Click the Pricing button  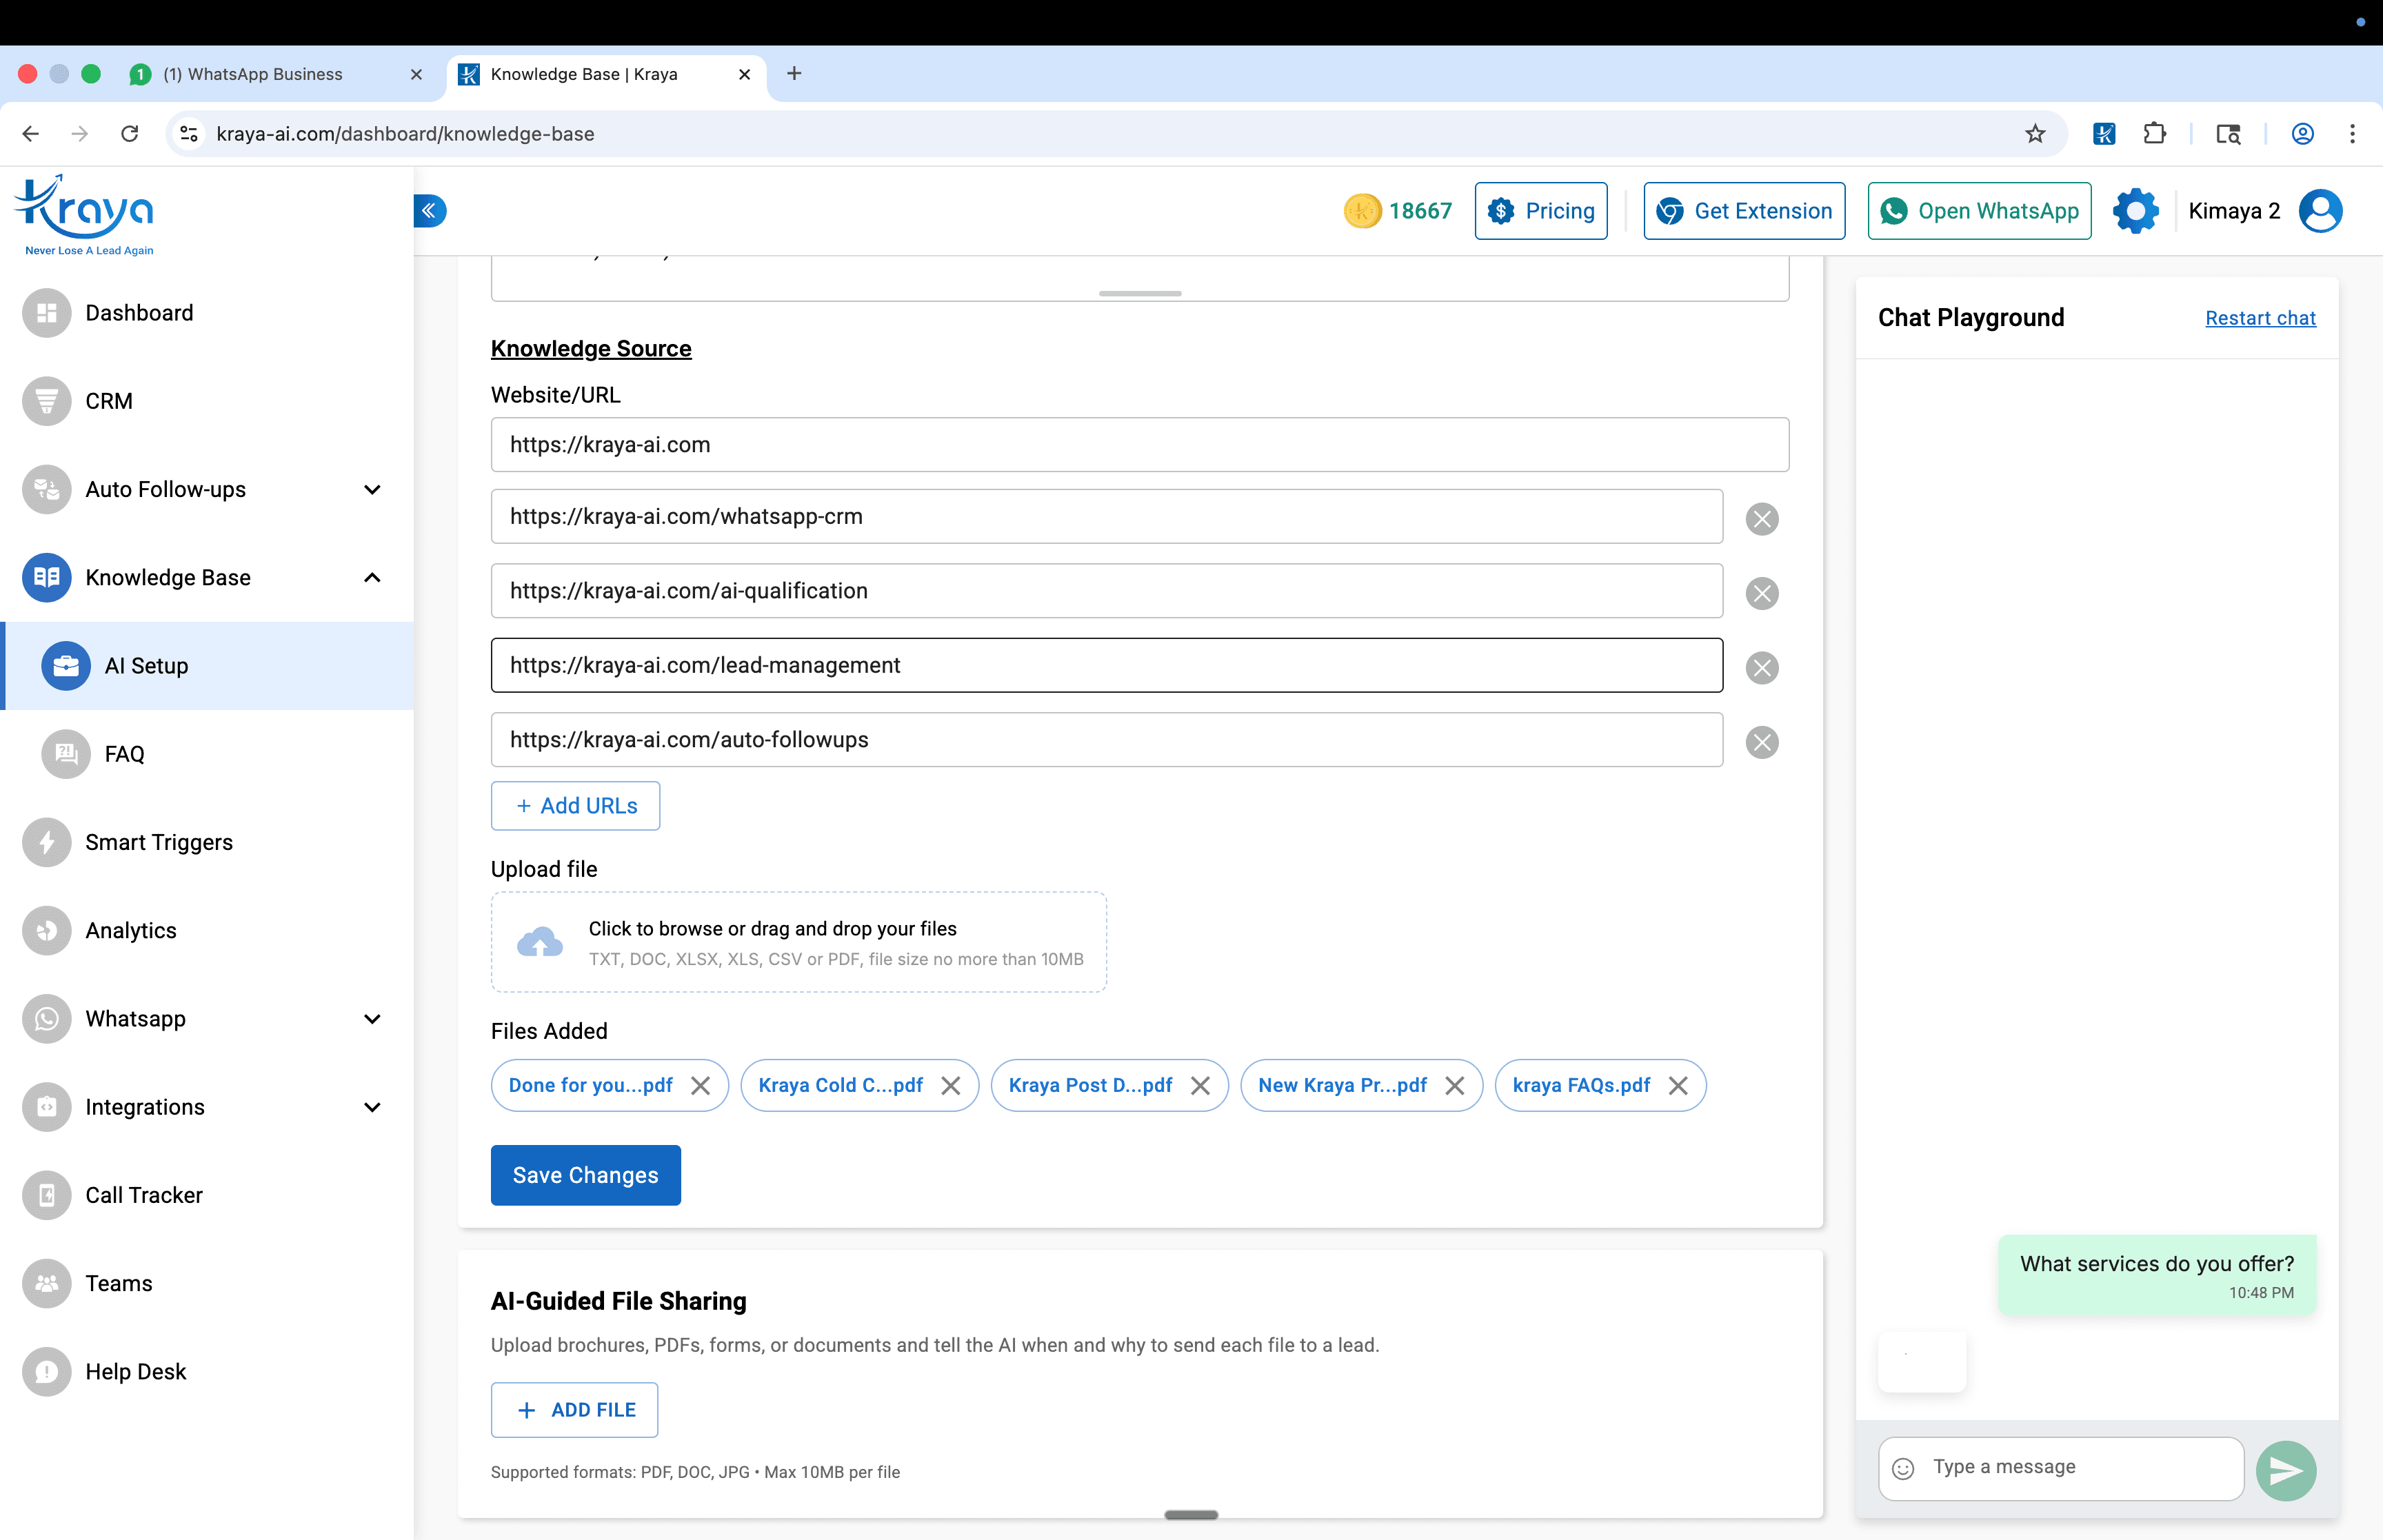click(x=1541, y=211)
